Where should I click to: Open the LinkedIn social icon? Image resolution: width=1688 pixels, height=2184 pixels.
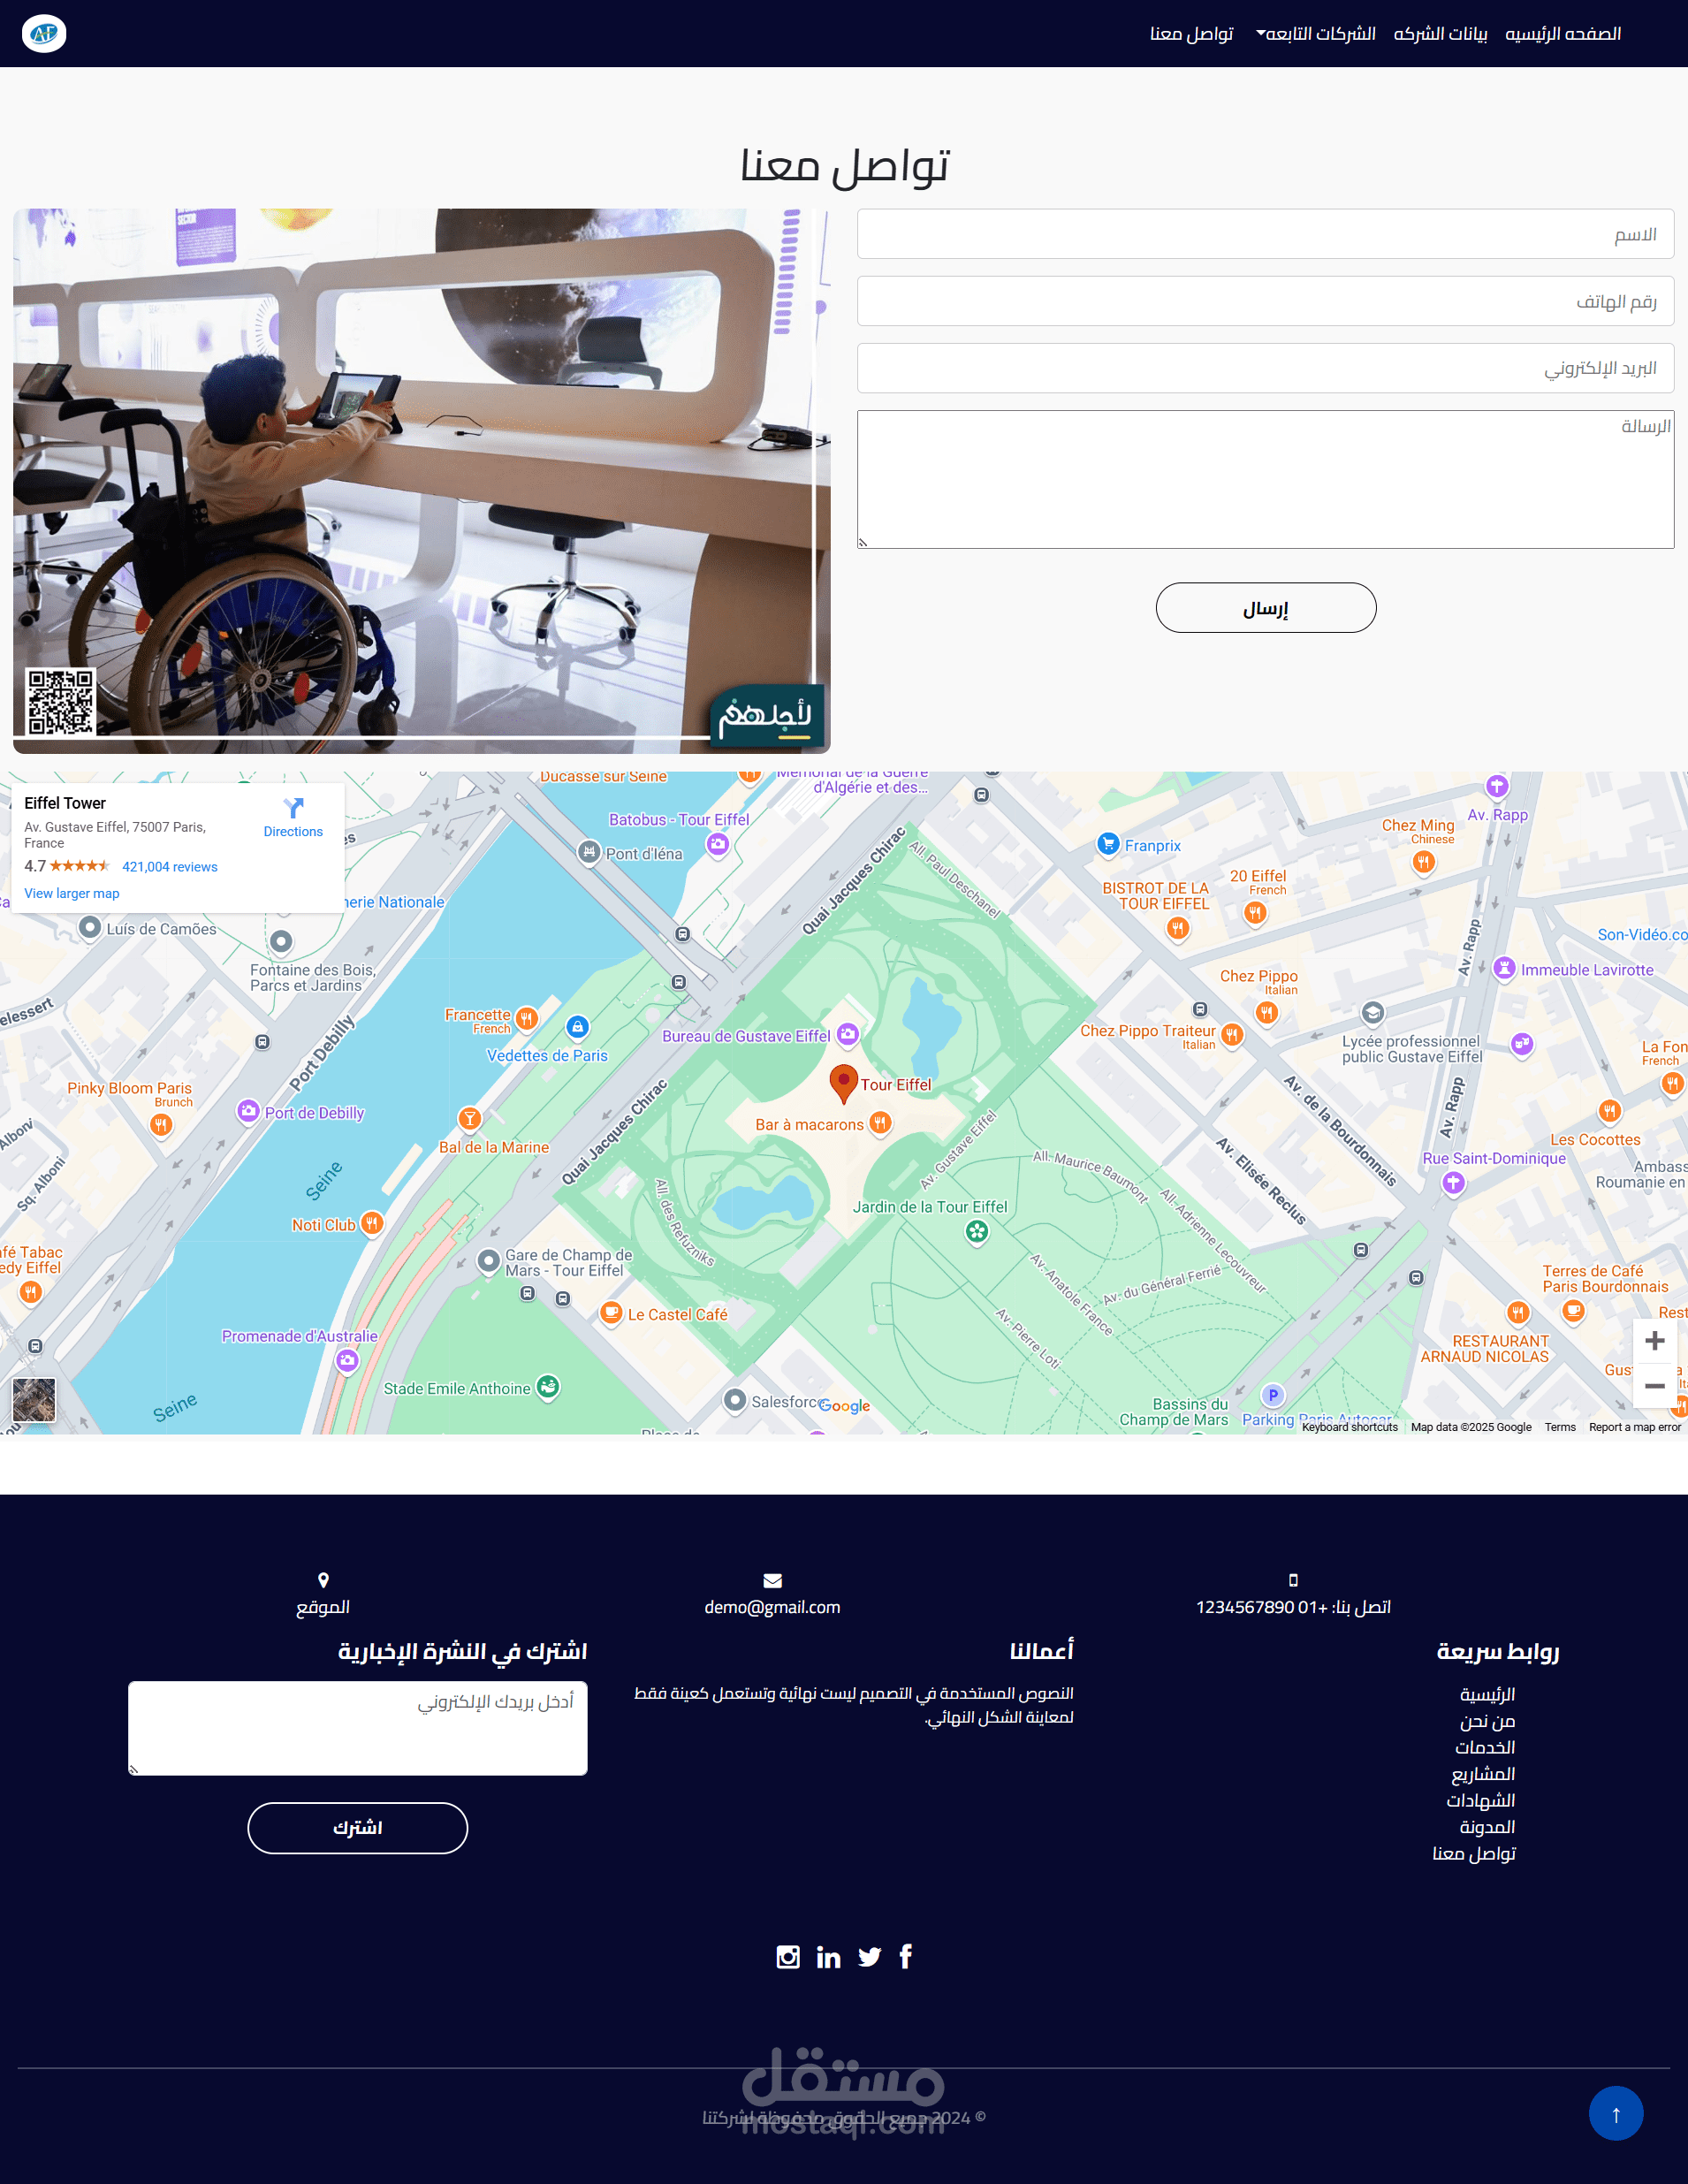pos(828,1957)
